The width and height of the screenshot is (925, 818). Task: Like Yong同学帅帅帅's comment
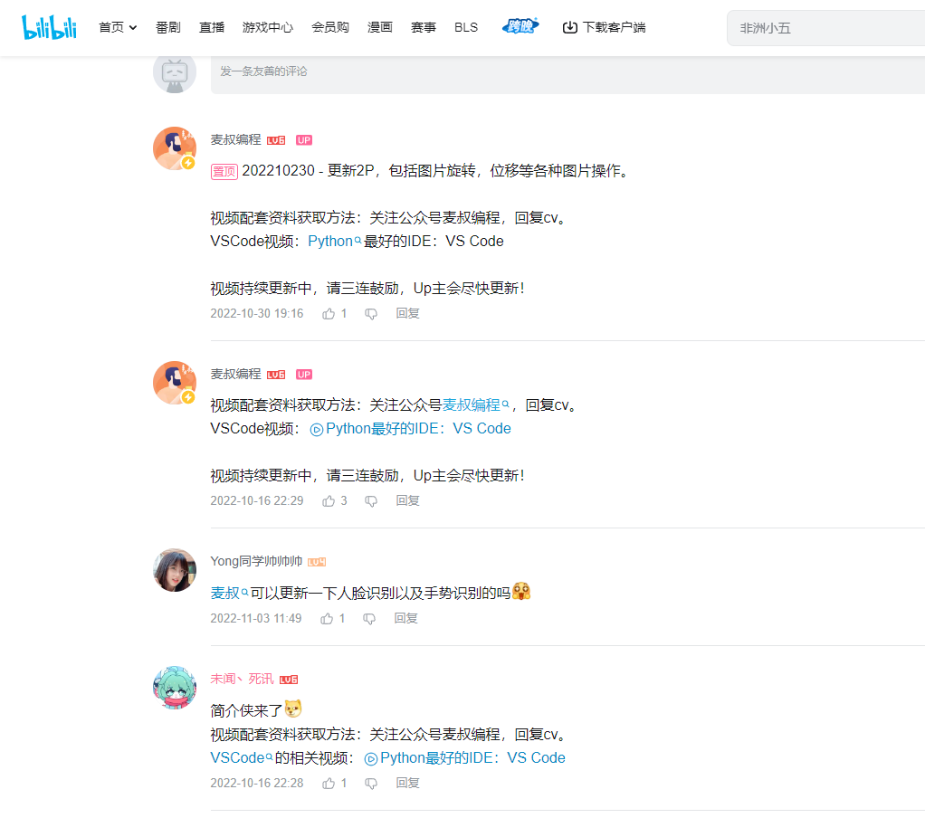coord(329,617)
